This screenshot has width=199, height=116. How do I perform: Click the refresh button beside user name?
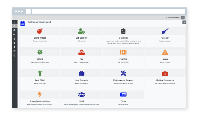[x=183, y=18]
